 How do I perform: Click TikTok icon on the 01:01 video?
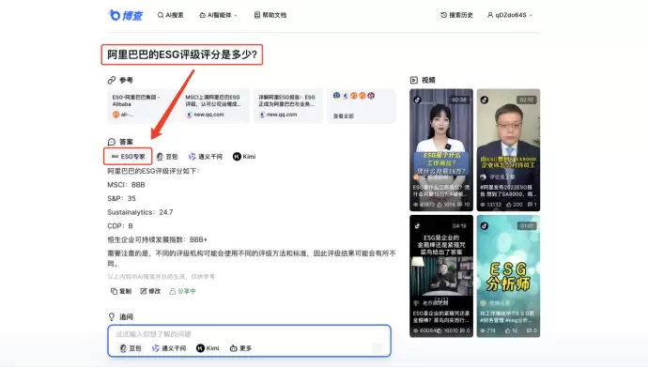[x=485, y=226]
